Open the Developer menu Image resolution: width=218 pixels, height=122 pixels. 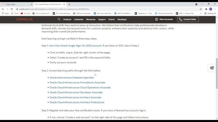[122, 20]
